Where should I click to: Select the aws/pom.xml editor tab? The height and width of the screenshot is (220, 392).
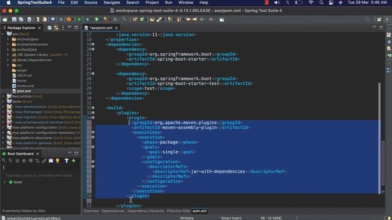click(101, 28)
